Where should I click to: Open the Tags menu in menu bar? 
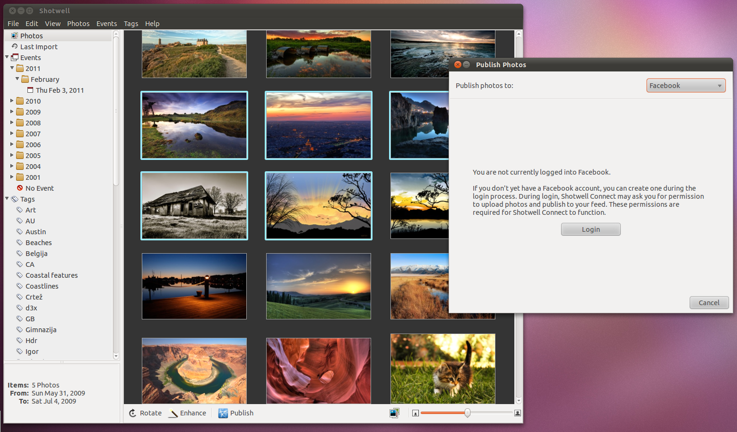[131, 24]
